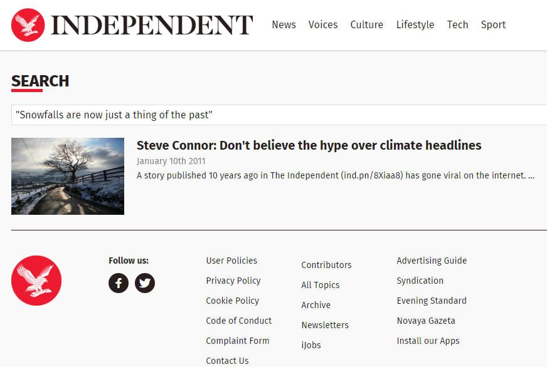Open the News menu item
Image resolution: width=547 pixels, height=367 pixels.
284,24
